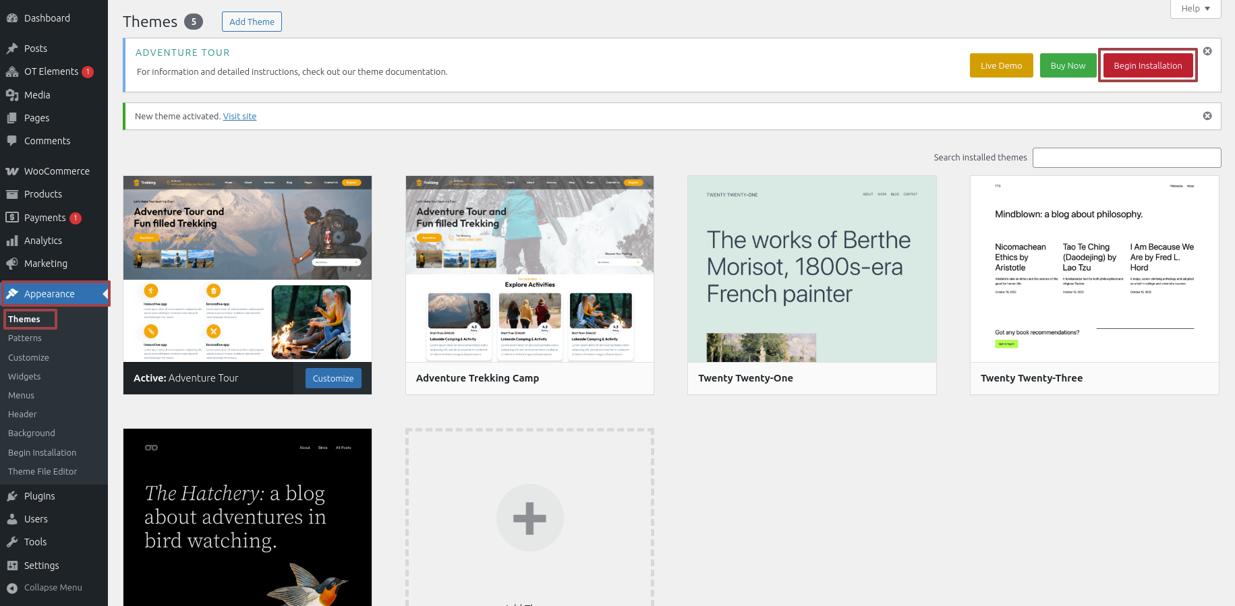Click the WooCommerce logo icon
The height and width of the screenshot is (606, 1235).
(12, 171)
